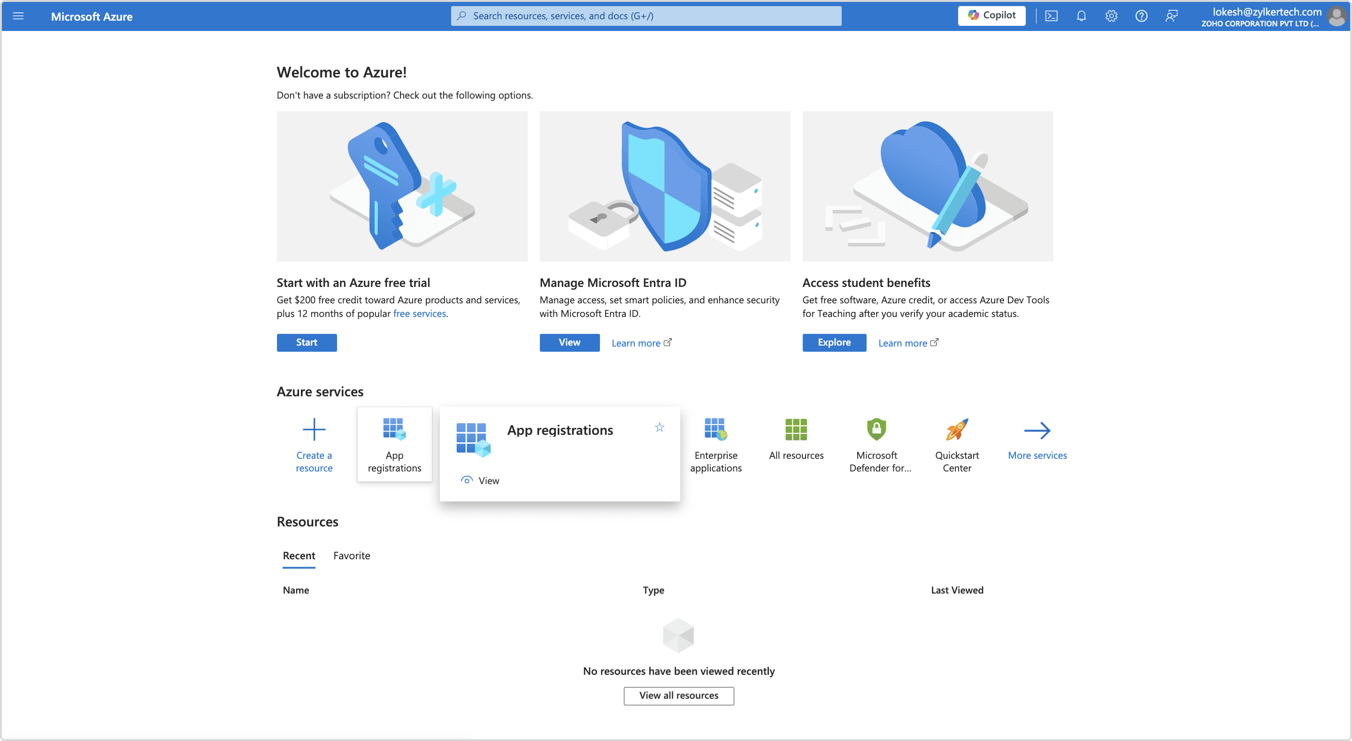Launch Quickstart Center rocket icon
This screenshot has width=1352, height=741.
coord(956,430)
